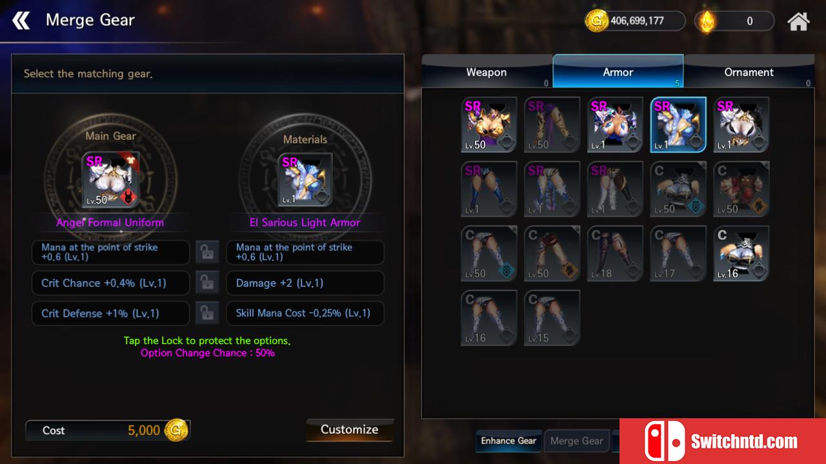Open the home screen icon
This screenshot has height=464, width=826.
[798, 21]
